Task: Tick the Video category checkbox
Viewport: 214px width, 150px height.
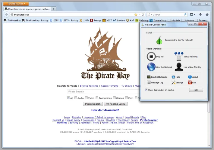Action: pyautogui.click(x=86, y=98)
